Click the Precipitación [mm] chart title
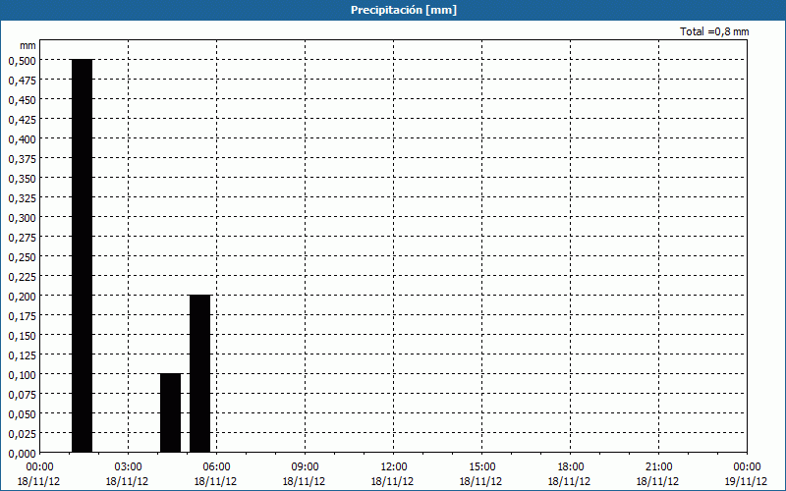The image size is (786, 491). pyautogui.click(x=404, y=10)
